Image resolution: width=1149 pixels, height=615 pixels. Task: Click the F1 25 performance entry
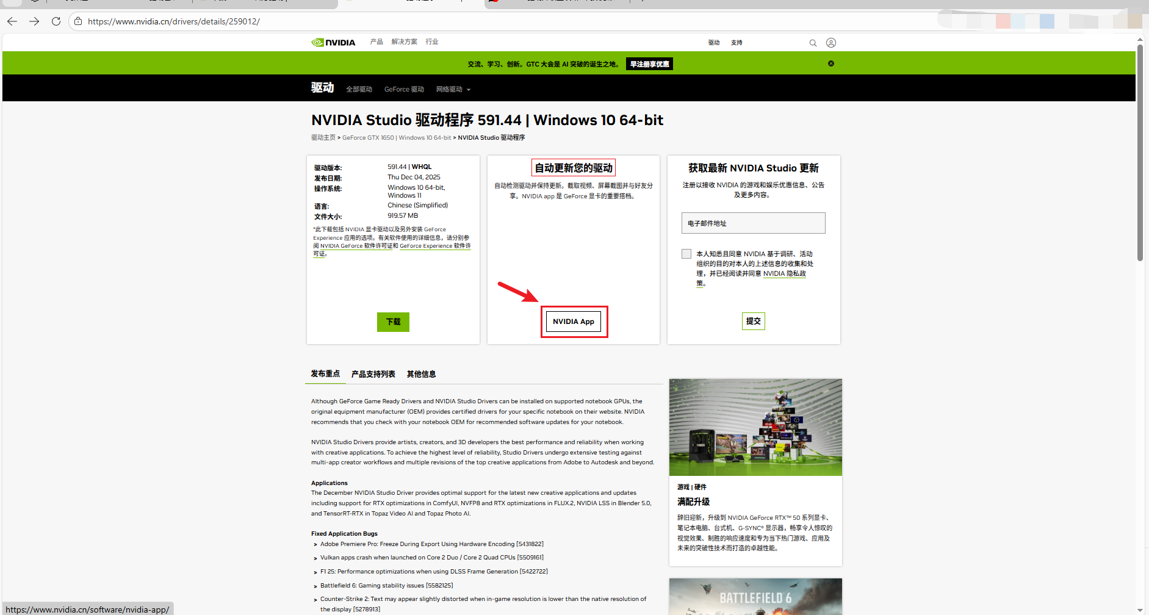click(434, 571)
